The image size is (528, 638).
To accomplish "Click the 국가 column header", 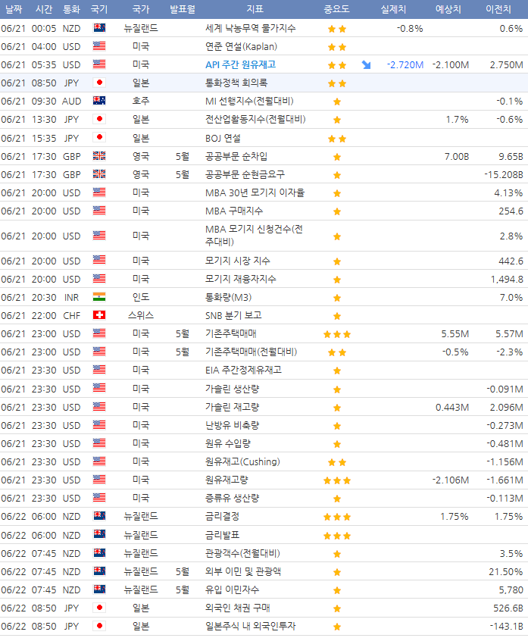I will [141, 9].
